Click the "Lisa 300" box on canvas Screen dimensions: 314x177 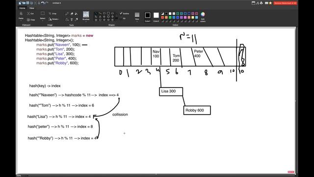coord(171,91)
